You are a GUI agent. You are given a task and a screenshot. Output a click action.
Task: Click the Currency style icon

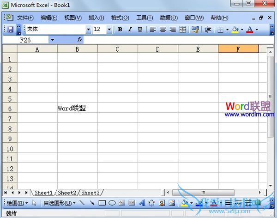tap(195, 30)
